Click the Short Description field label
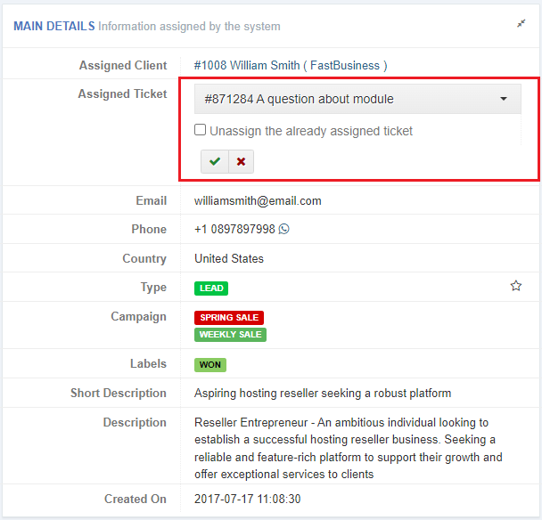This screenshot has height=520, width=542. click(119, 393)
